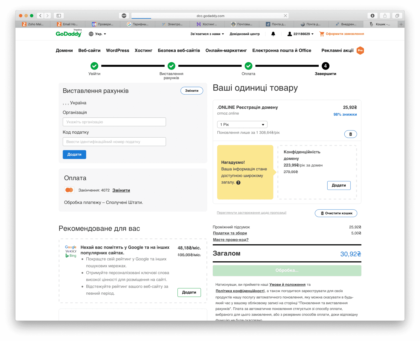Click the GoDaddy logo
The height and width of the screenshot is (341, 420).
[x=69, y=34]
